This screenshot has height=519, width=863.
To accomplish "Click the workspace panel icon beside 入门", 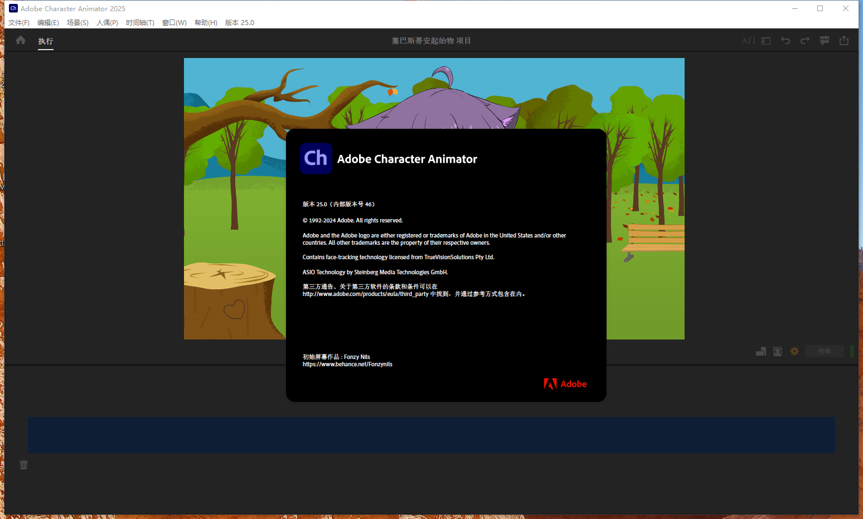I will [766, 40].
